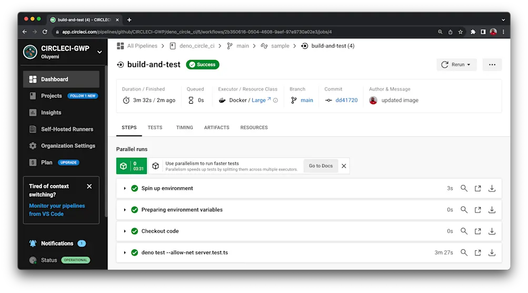Switch to the ARTIFACTS tab
The image size is (528, 293).
(216, 127)
